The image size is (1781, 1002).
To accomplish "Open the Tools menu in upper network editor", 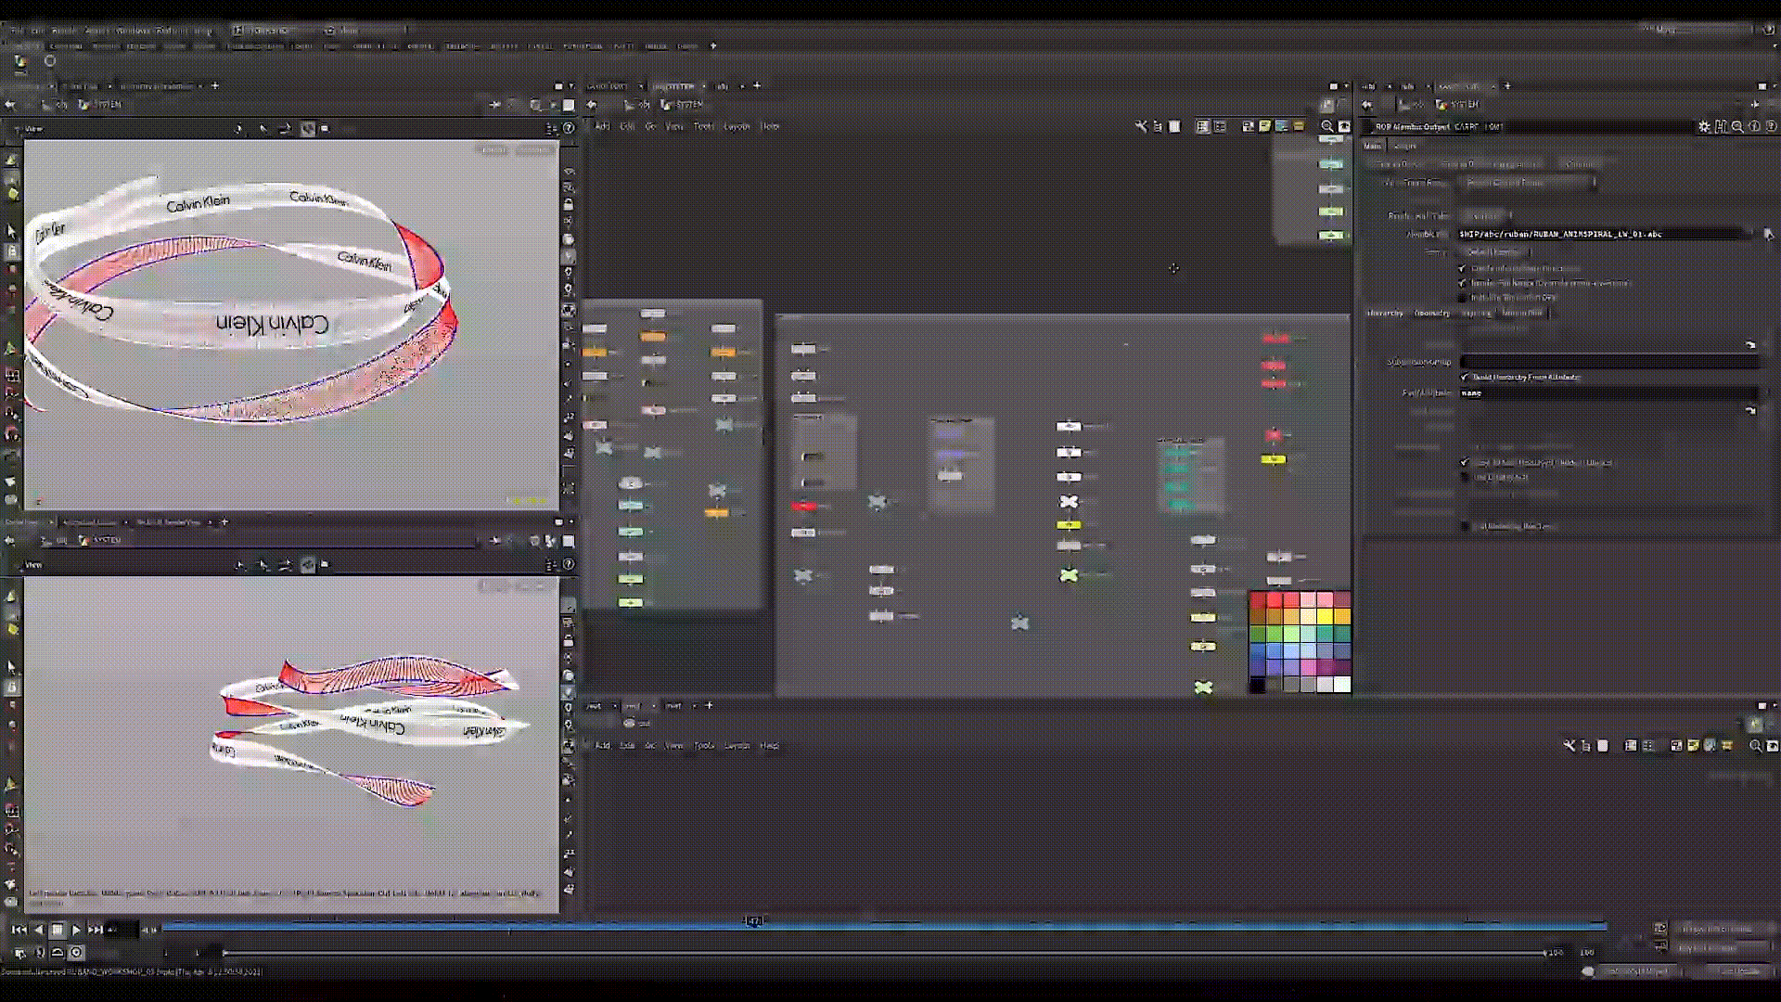I will [x=704, y=126].
